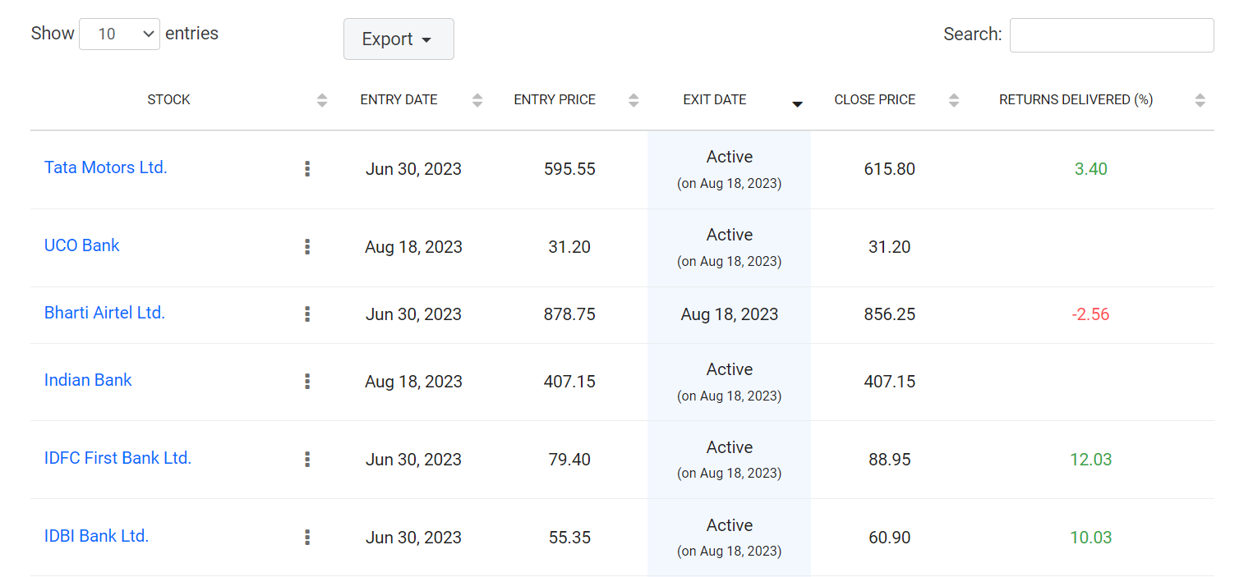Click the EXIT DATE column header label
Viewport: 1253px width, 577px height.
[x=715, y=100]
